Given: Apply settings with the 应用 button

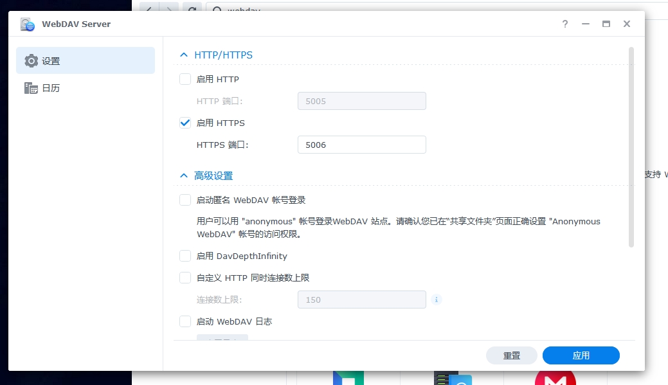Looking at the screenshot, I should pos(581,355).
